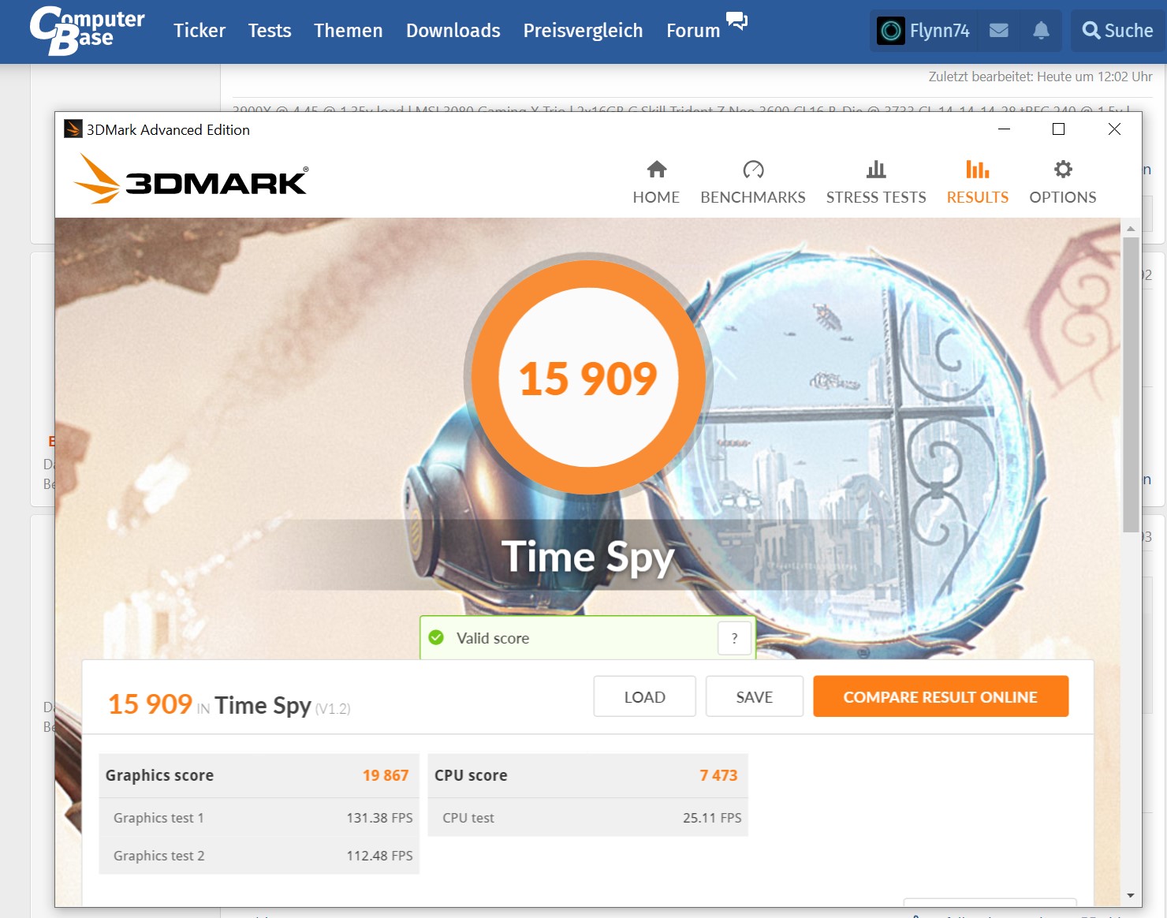Click the green valid score checkmark
The width and height of the screenshot is (1167, 918).
[x=436, y=637]
